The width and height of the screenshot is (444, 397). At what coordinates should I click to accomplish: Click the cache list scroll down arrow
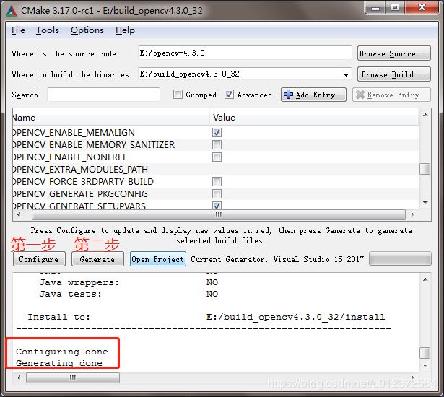(425, 202)
